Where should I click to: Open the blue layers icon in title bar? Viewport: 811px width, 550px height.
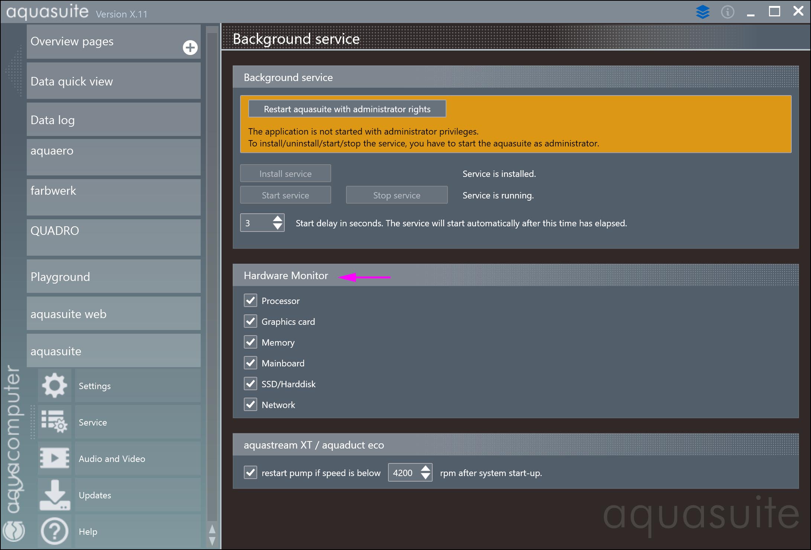[702, 12]
